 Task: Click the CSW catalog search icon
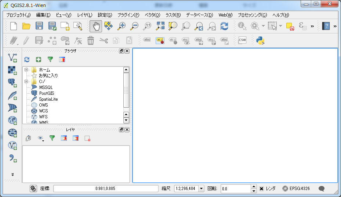(242, 40)
